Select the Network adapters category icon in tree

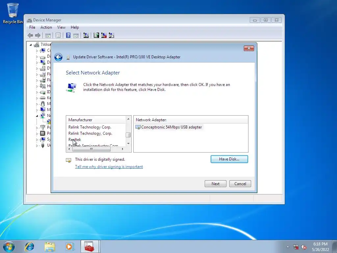click(43, 116)
